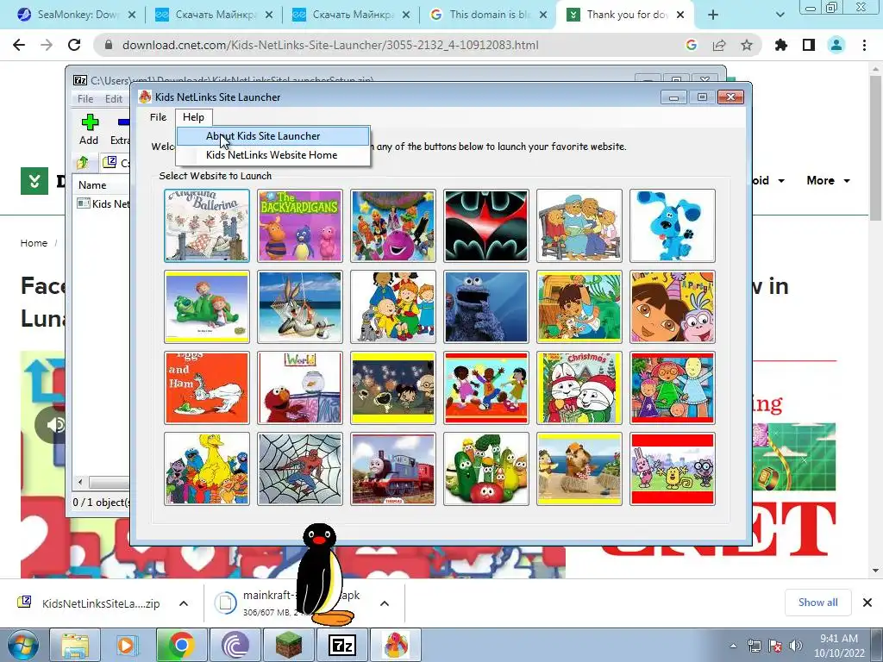Open the Chrome profile avatar

pyautogui.click(x=836, y=45)
